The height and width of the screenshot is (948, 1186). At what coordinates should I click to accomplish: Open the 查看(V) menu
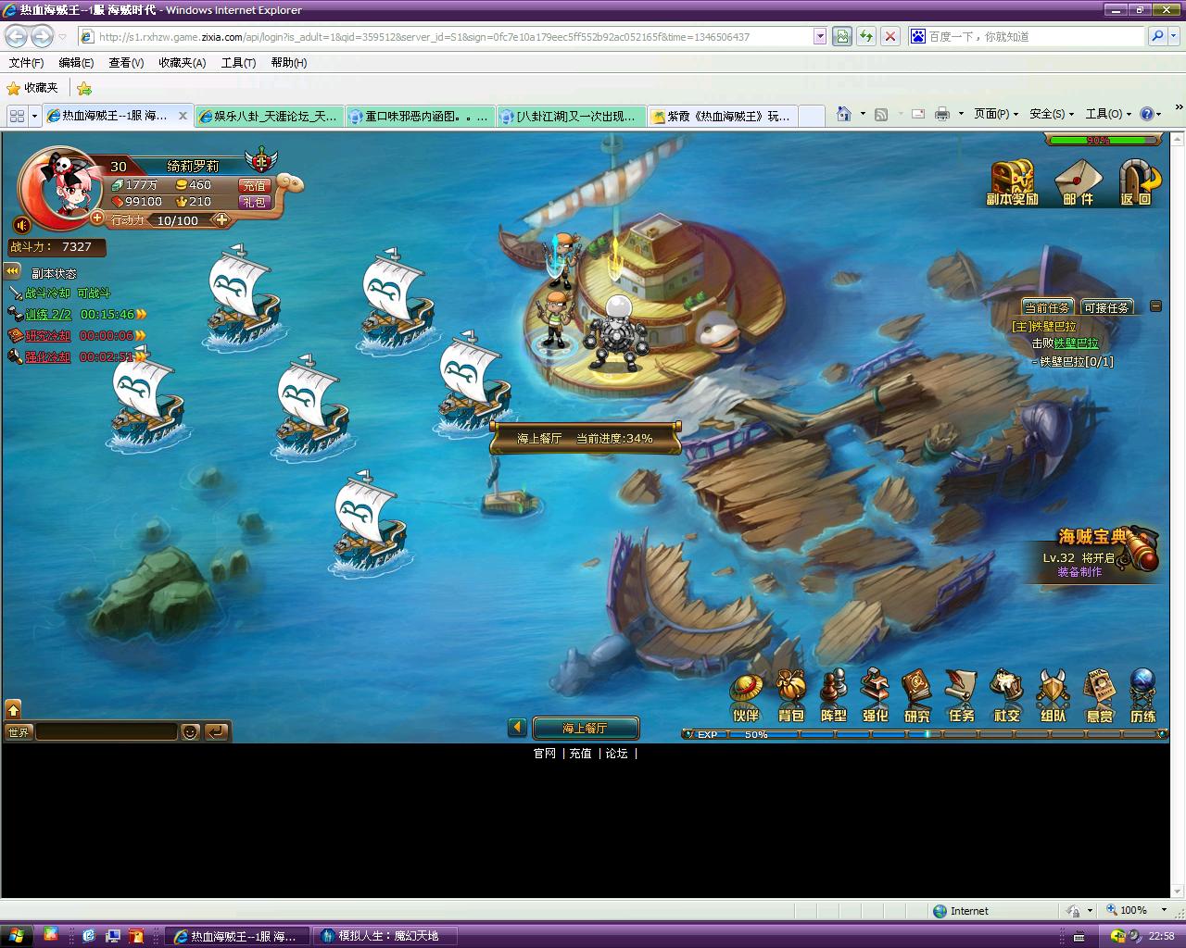point(126,63)
